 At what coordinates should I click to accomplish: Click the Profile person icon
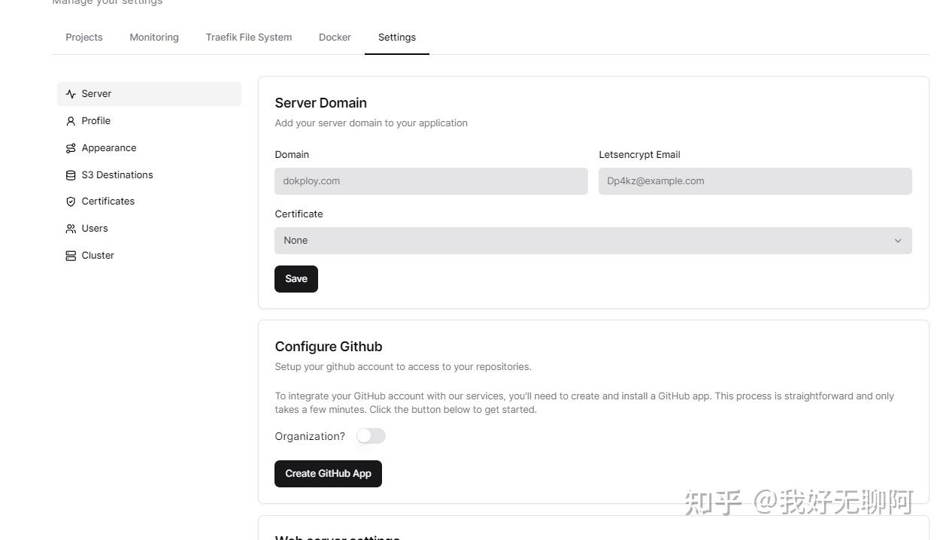[70, 120]
